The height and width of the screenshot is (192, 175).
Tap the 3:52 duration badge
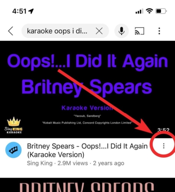coord(163,130)
